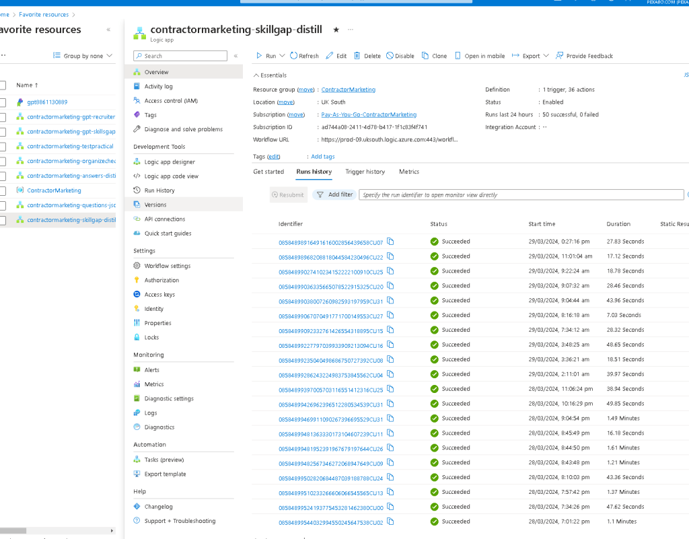The width and height of the screenshot is (689, 539).
Task: Open Export template
Action: click(166, 474)
